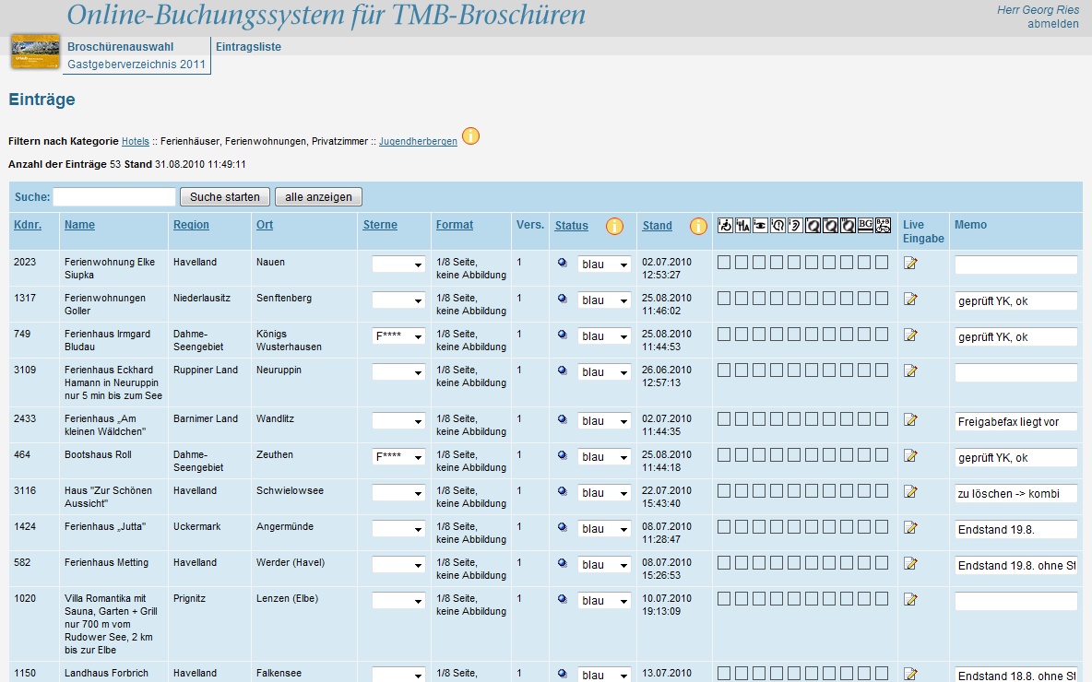Viewport: 1092px width, 682px height.
Task: Click the info icon next to Stand header
Action: coord(697,226)
